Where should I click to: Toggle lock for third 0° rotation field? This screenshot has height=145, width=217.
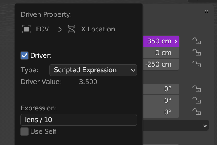(x=197, y=112)
